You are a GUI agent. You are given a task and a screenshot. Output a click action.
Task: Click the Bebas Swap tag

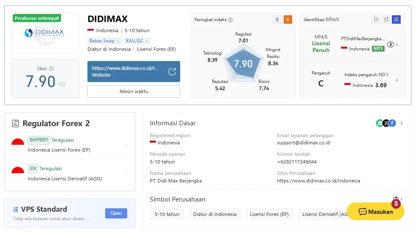(x=104, y=41)
